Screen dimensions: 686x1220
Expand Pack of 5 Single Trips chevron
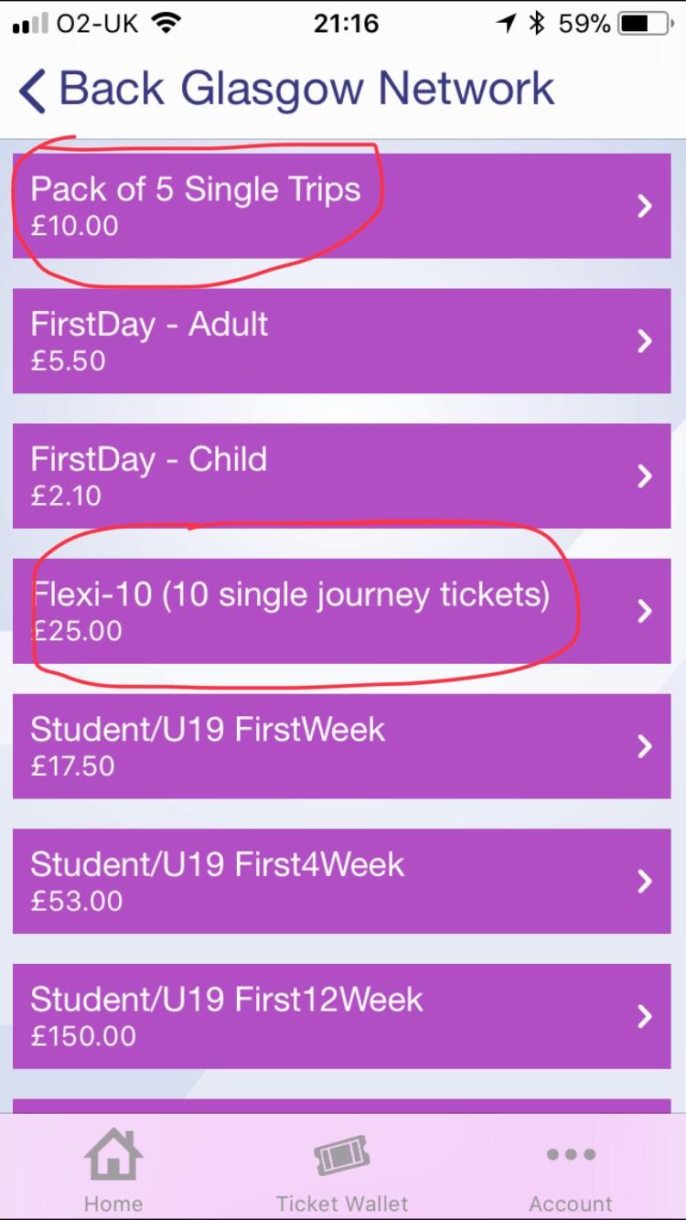646,206
